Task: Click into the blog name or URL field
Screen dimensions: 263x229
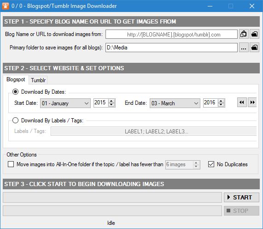Action: 171,34
